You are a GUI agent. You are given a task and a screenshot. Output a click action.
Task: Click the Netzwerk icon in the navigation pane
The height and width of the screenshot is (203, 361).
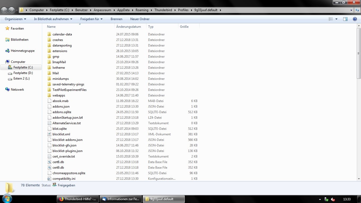[x=7, y=90]
